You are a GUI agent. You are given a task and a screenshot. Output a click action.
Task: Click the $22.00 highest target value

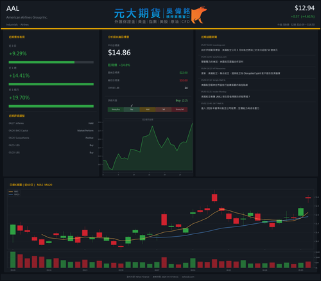[184, 72]
